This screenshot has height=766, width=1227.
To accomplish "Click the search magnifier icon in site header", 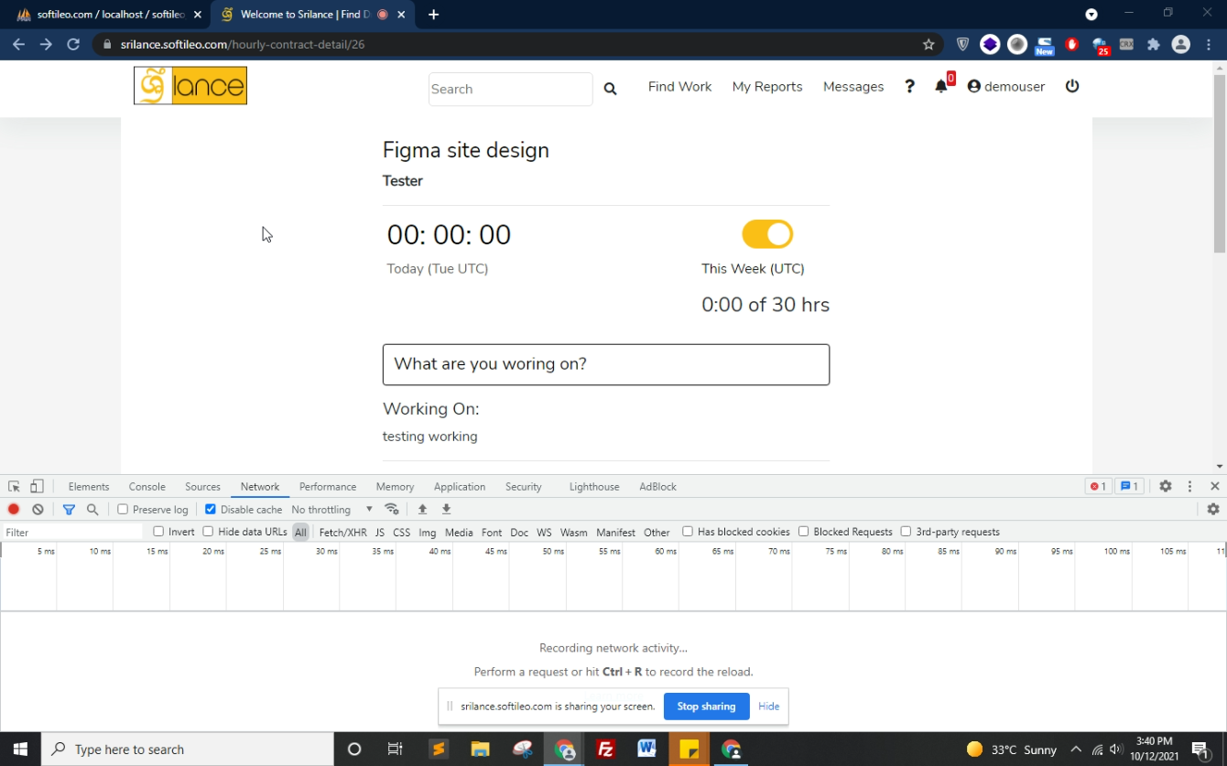I will 611,89.
